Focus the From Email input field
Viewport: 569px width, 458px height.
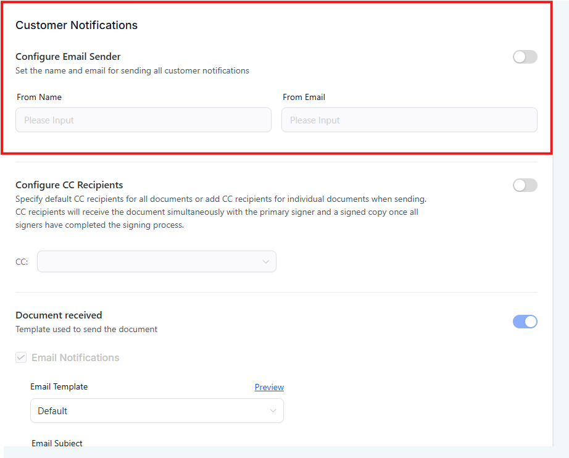pyautogui.click(x=409, y=120)
